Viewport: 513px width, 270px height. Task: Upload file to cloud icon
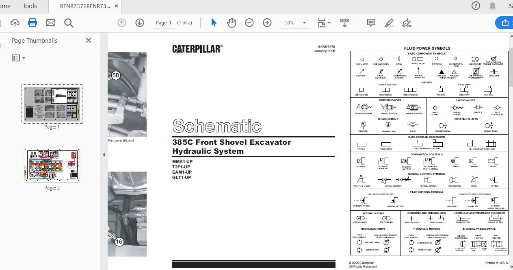pos(15,23)
